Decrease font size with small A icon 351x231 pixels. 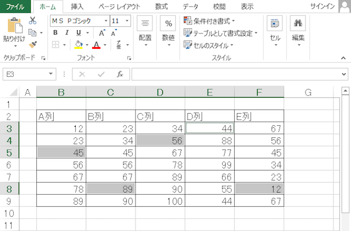coord(114,33)
